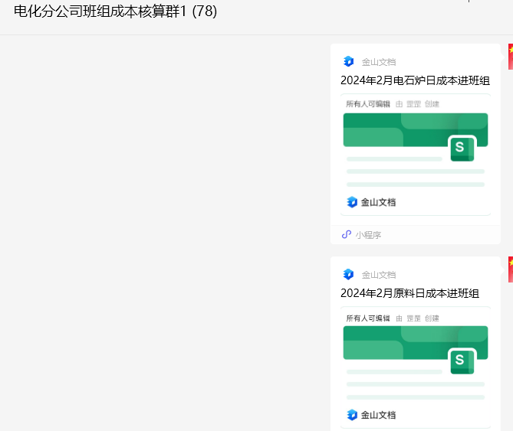Open the sender avatar beside the 电石炉 message
This screenshot has height=431, width=513.
click(x=510, y=57)
